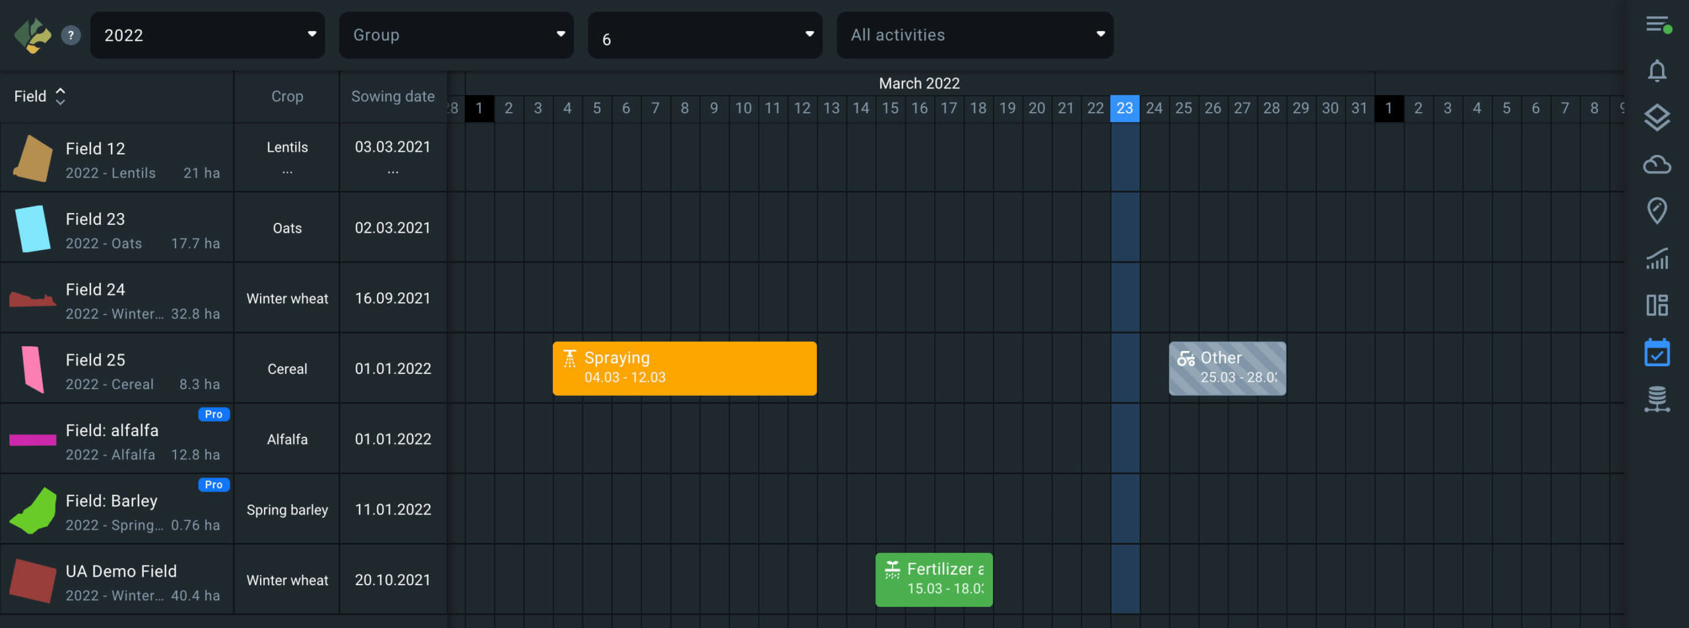Image resolution: width=1689 pixels, height=628 pixels.
Task: Click the Field 25 pink thumbnail
Action: pos(33,369)
